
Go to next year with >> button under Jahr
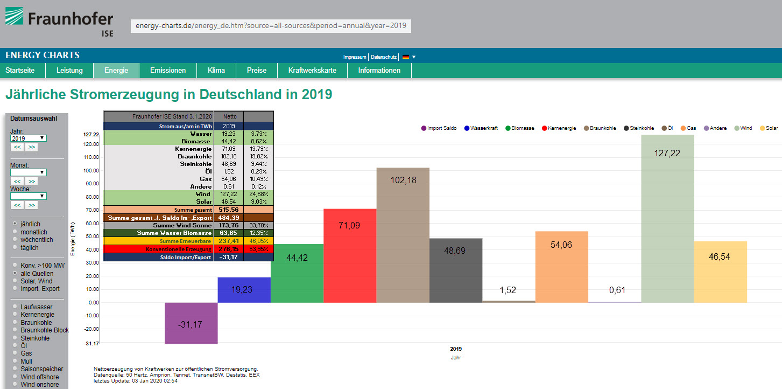[x=32, y=147]
